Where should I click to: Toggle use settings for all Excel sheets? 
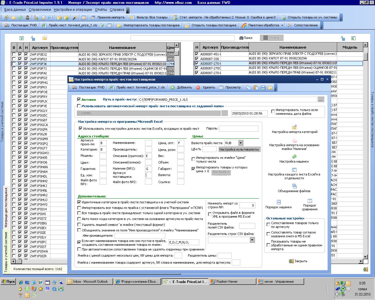[x=81, y=128]
